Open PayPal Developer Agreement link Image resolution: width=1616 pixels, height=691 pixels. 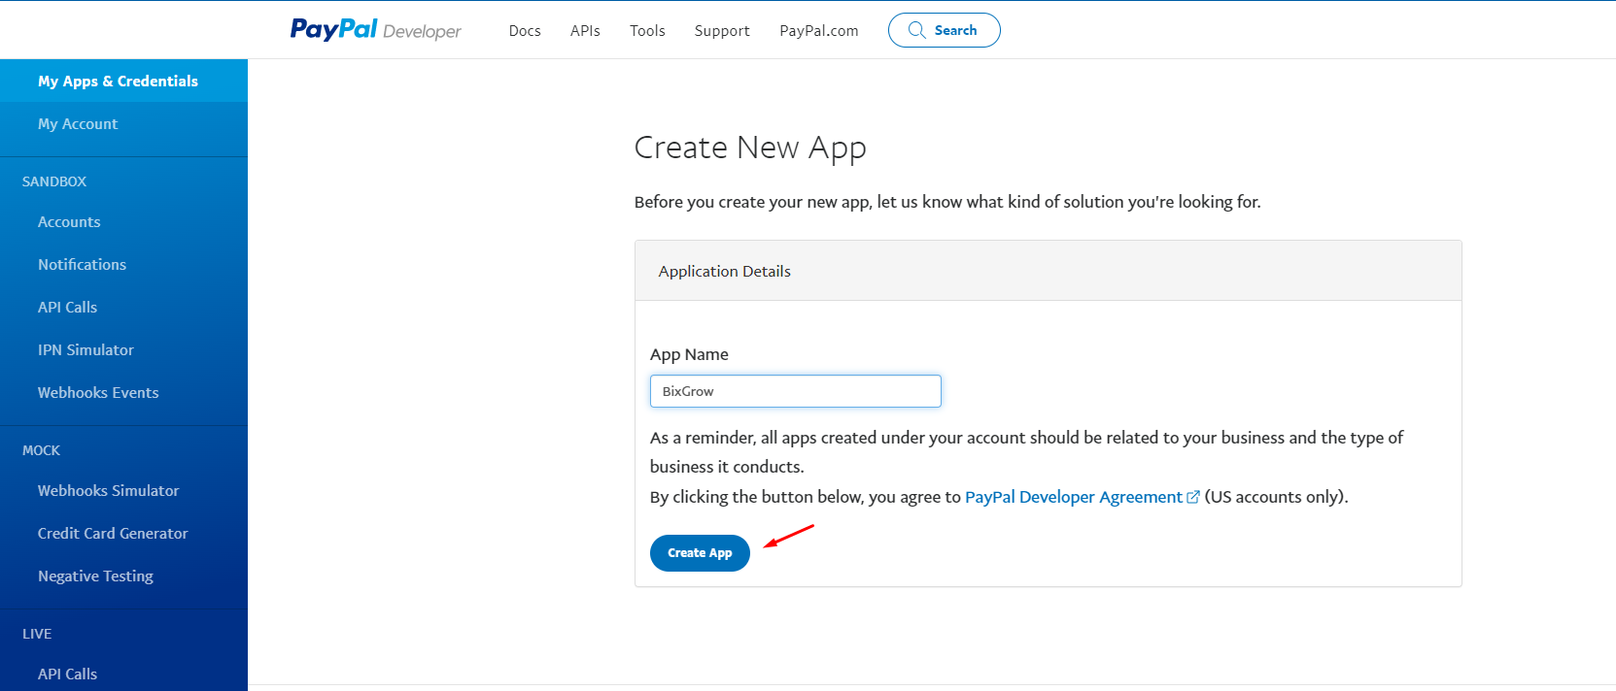(x=1073, y=497)
